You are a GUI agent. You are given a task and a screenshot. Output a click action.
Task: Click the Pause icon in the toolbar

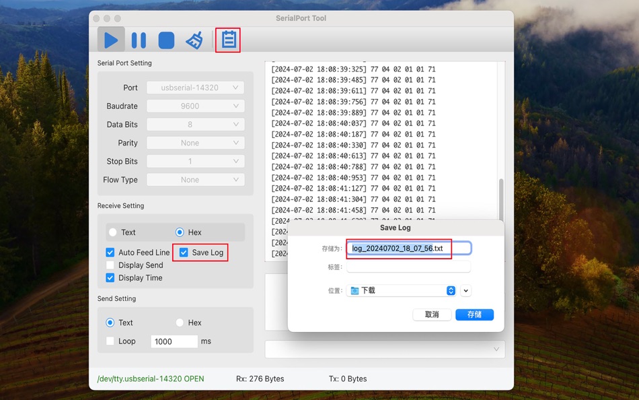(x=138, y=39)
